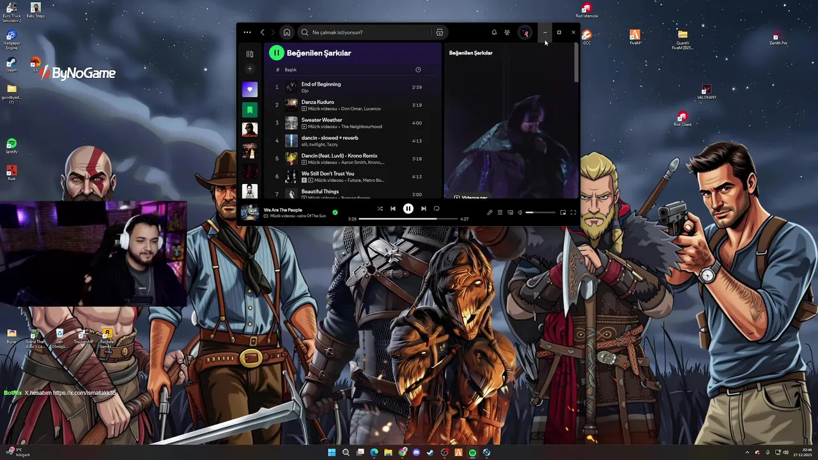
Task: Mute Spotify volume speaker icon
Action: [x=520, y=212]
